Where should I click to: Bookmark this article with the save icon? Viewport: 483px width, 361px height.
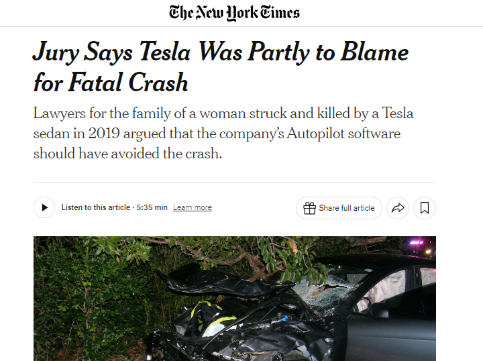425,208
